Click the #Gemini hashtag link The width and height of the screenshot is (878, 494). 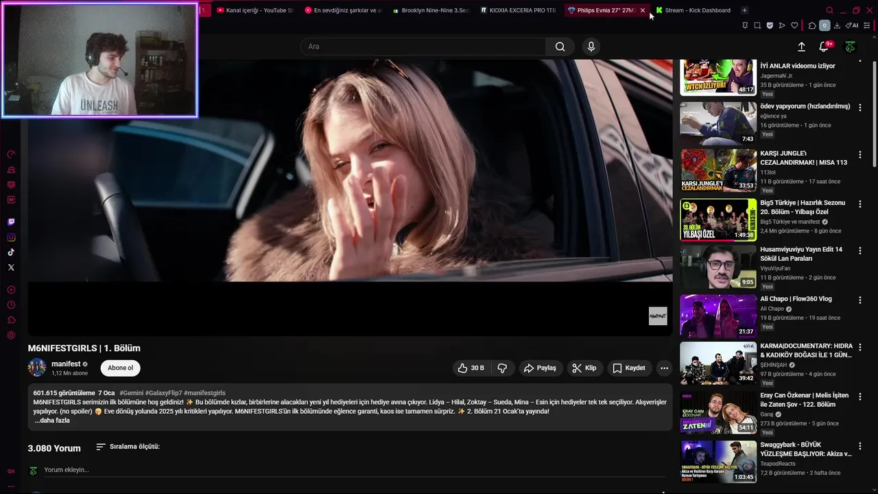tap(131, 393)
